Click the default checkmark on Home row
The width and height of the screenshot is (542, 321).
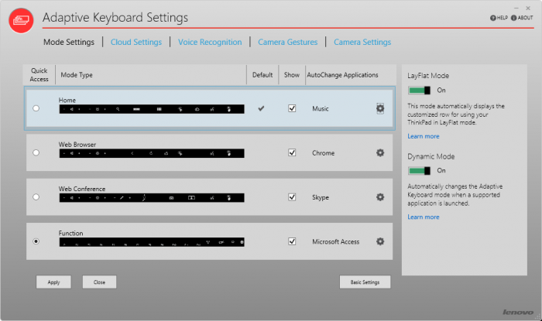261,109
